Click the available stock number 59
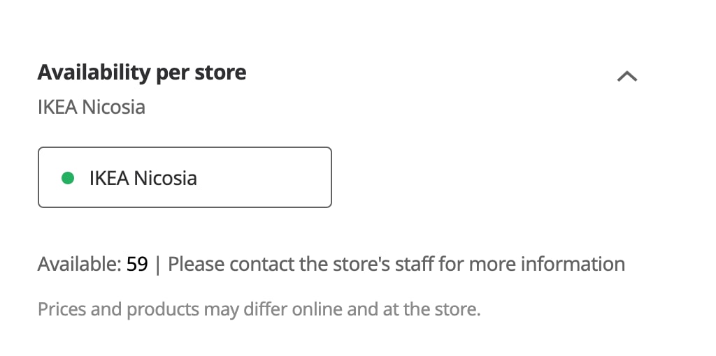716x356 pixels. [137, 265]
